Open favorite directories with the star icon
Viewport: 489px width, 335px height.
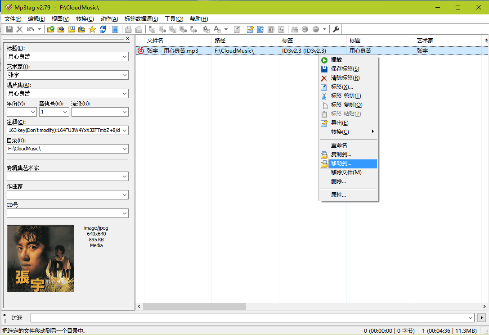tap(92, 29)
